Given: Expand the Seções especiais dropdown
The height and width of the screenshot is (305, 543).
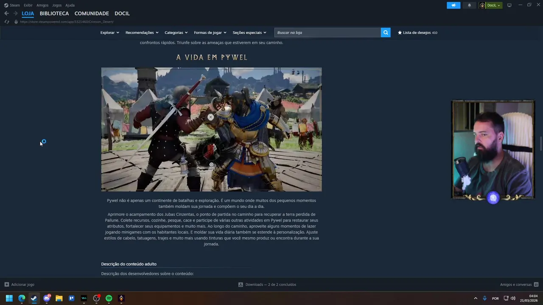Looking at the screenshot, I should click(249, 33).
